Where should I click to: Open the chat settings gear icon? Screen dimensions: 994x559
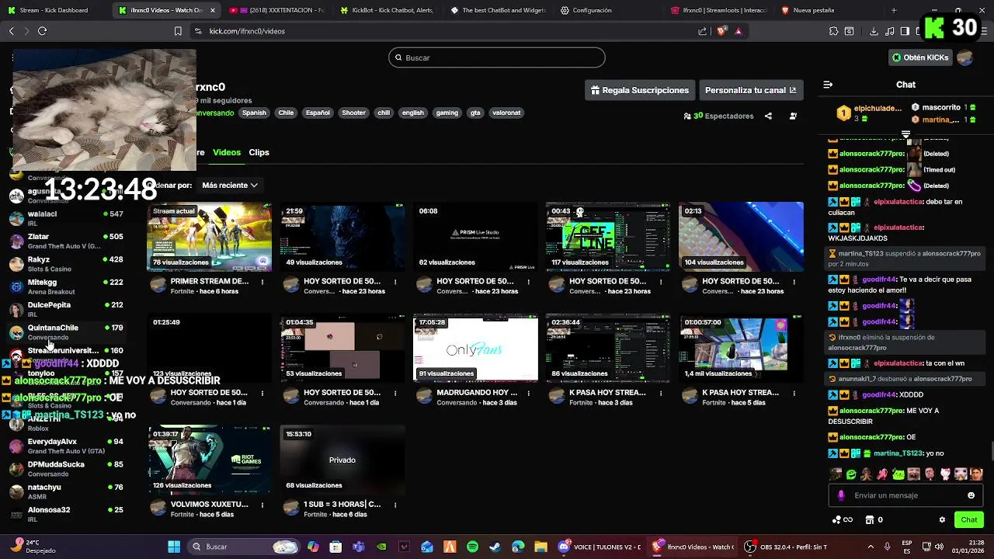942,519
